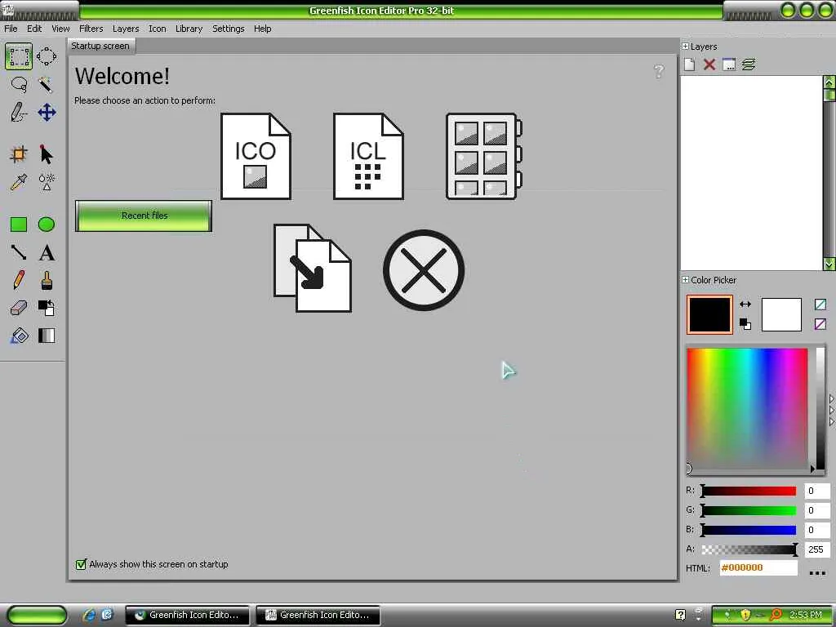
Task: Choose the Hot Spot cursor tool
Action: pos(47,154)
